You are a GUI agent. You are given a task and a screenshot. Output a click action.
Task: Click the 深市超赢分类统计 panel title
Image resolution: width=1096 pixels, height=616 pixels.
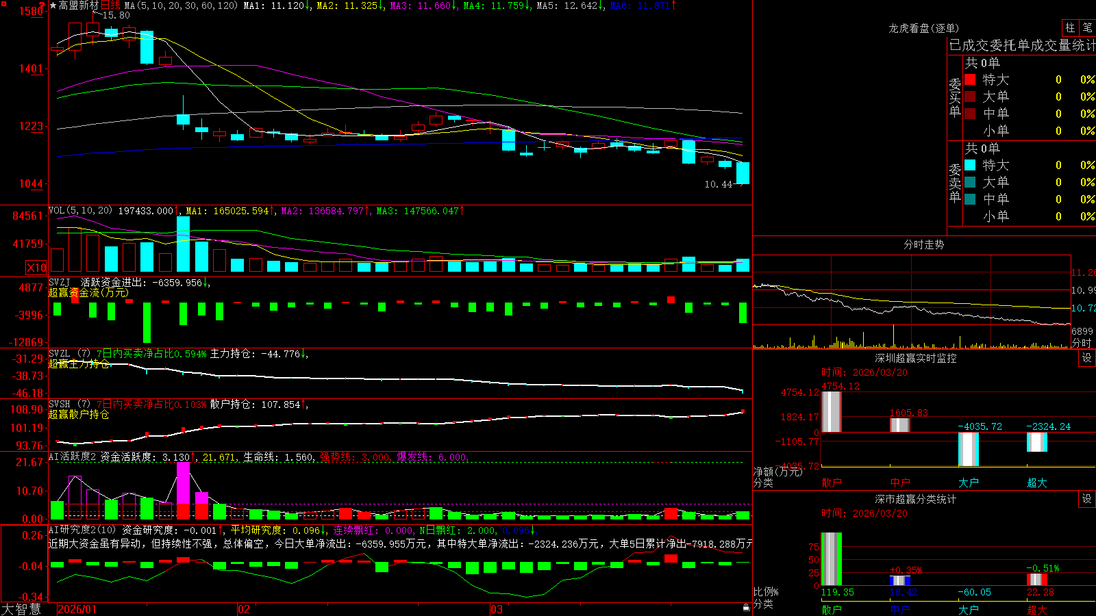coord(916,499)
